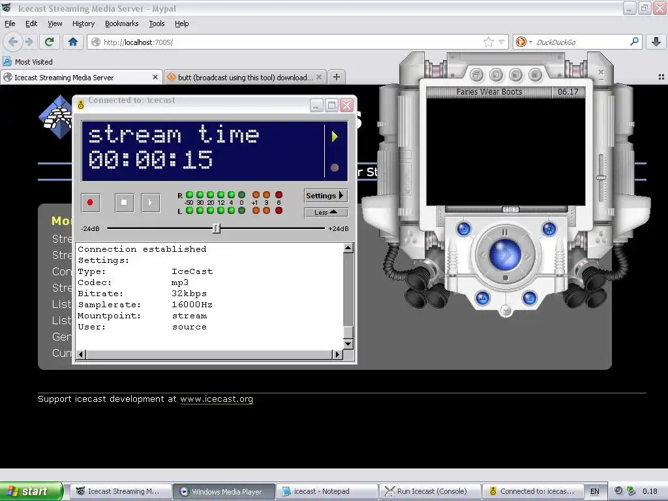
Task: Skip to the next track in the player
Action: tap(527, 256)
